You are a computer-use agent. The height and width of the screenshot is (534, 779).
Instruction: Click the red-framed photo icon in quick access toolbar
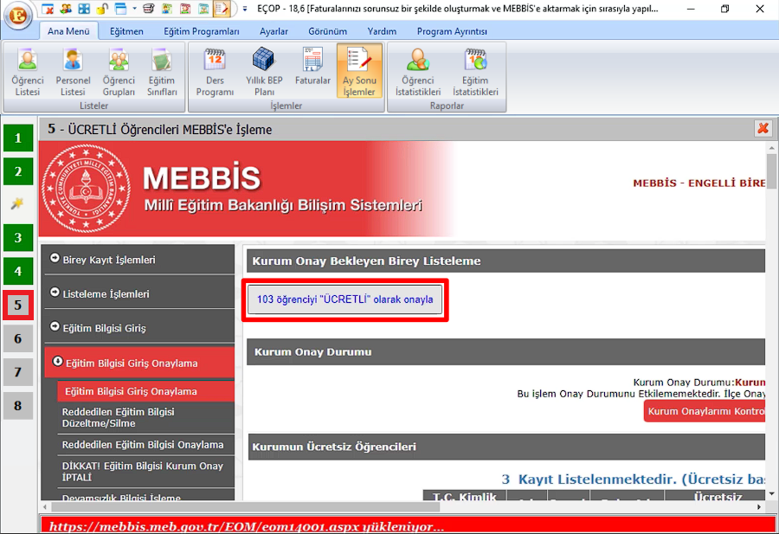(185, 9)
